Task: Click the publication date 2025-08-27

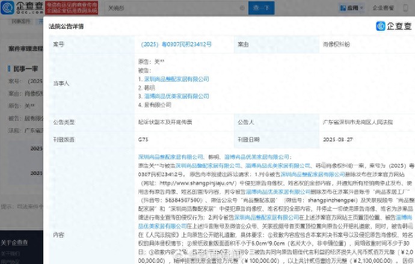Action: 338,140
